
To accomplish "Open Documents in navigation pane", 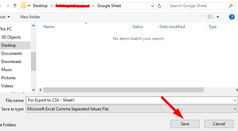I will [12, 53].
